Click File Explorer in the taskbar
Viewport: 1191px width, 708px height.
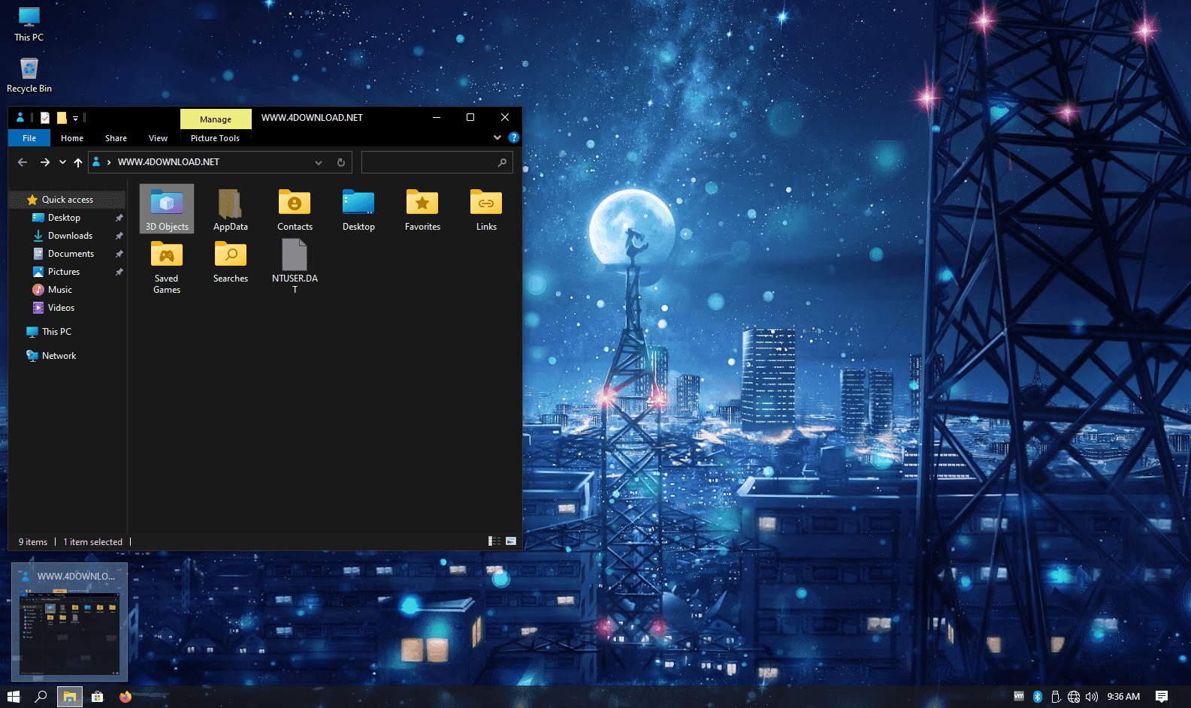coord(69,697)
